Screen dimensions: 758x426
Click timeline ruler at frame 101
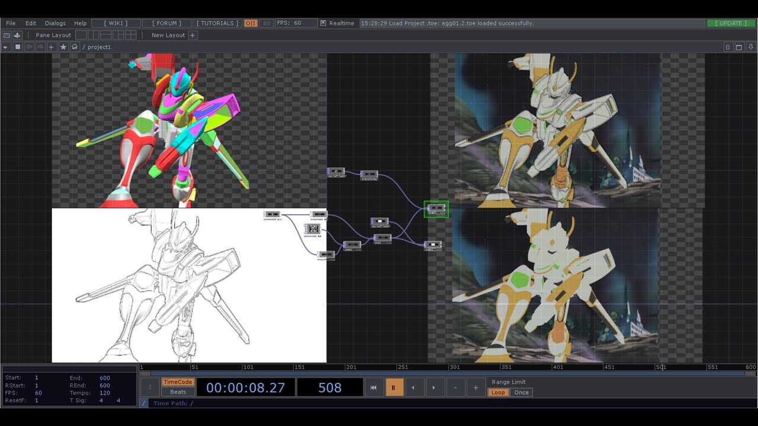[x=248, y=367]
